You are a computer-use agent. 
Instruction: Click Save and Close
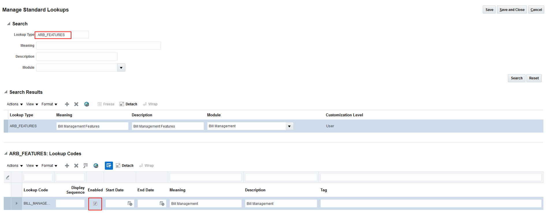click(x=512, y=10)
